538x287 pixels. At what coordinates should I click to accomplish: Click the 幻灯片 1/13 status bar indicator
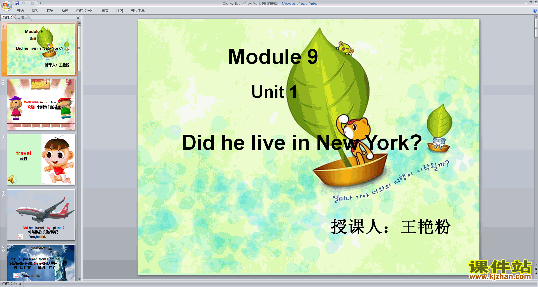[x=12, y=284]
